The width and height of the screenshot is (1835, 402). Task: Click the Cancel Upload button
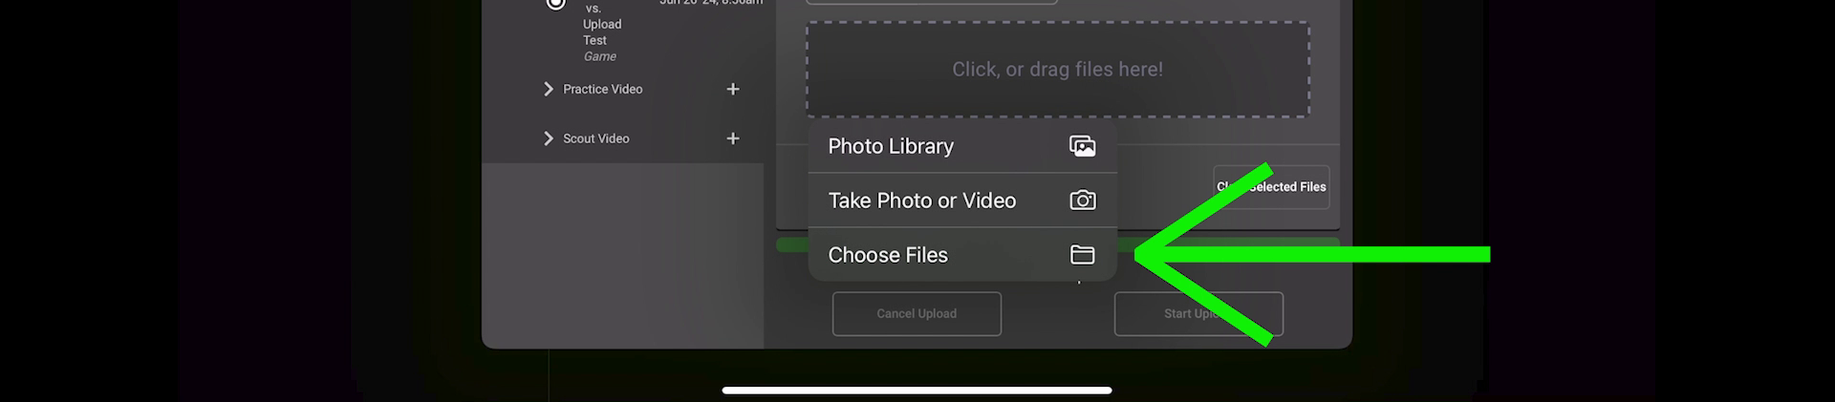click(917, 313)
